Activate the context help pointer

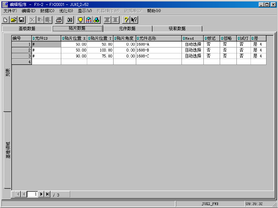134,20
